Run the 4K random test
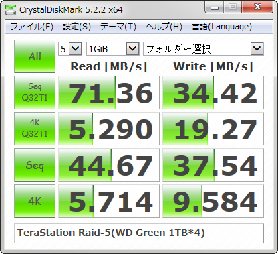The image size is (278, 254). tap(35, 201)
